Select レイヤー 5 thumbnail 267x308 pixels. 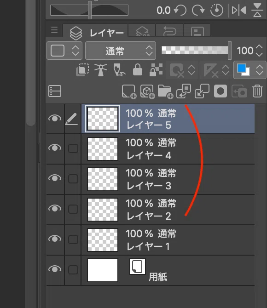click(103, 119)
